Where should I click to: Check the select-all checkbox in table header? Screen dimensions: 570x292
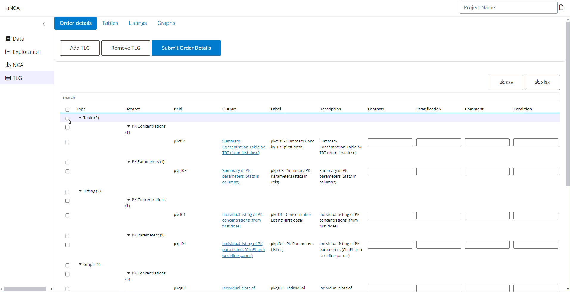(x=67, y=109)
